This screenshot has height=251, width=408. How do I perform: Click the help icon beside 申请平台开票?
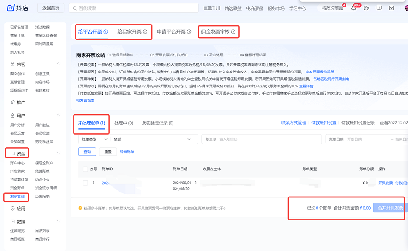(x=189, y=32)
